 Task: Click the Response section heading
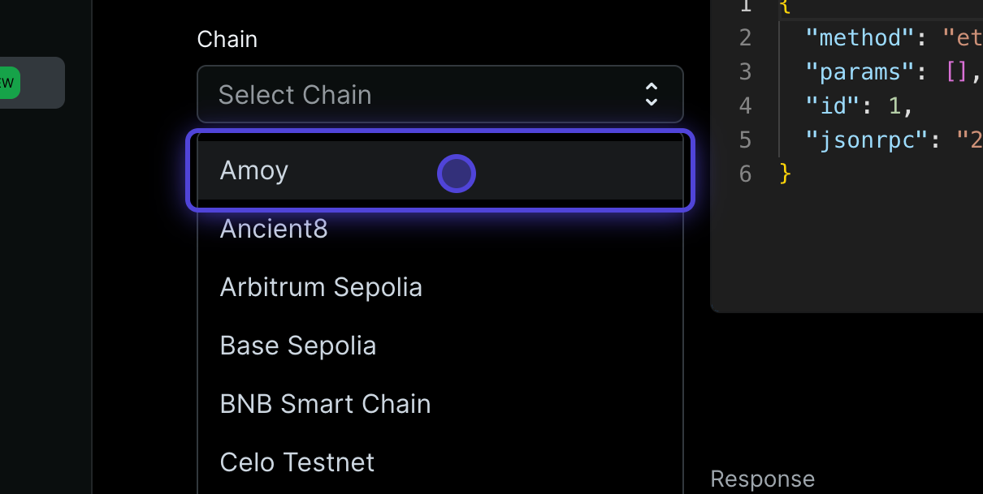click(x=762, y=479)
